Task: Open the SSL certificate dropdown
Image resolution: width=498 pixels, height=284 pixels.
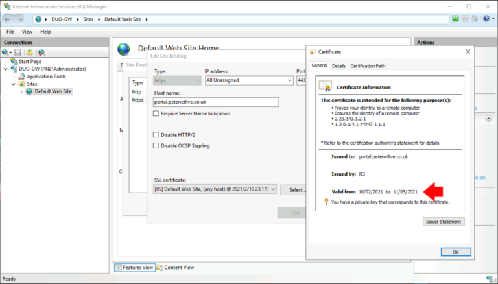Action: (x=215, y=189)
